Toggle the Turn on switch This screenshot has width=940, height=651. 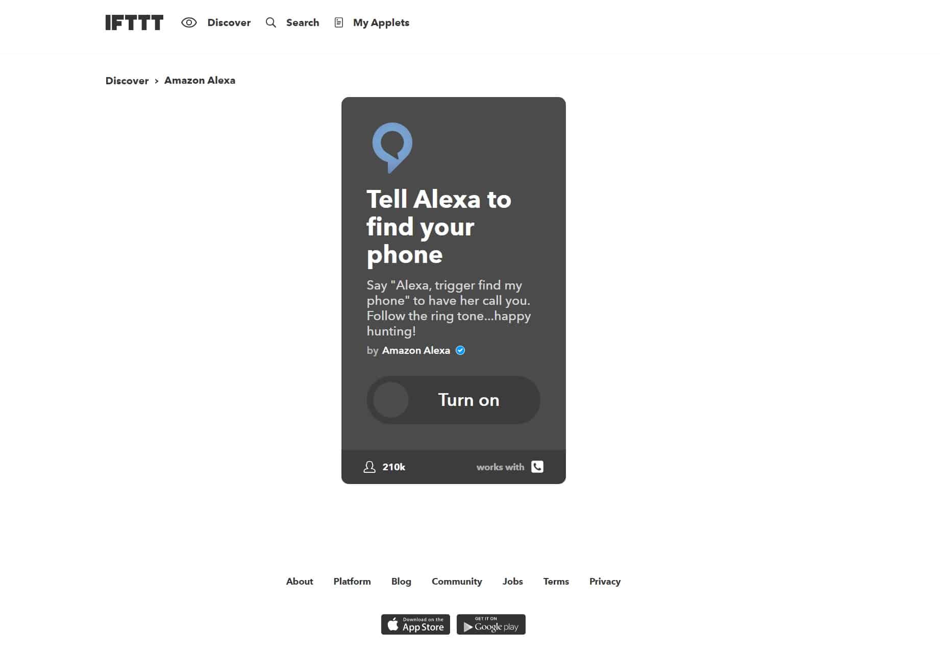(453, 400)
